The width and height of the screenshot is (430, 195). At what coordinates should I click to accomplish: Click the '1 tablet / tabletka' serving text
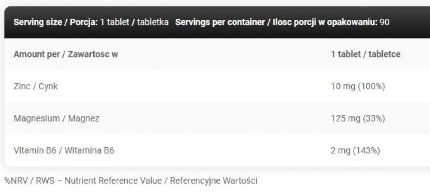pyautogui.click(x=134, y=22)
